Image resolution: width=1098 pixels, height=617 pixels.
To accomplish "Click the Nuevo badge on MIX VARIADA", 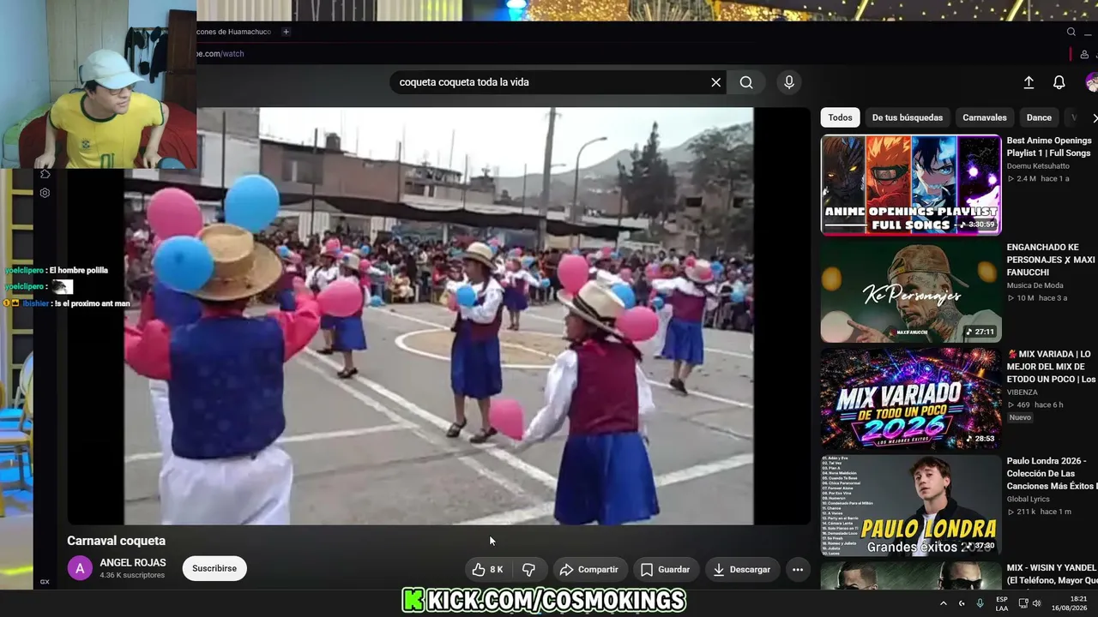I will click(x=1020, y=417).
